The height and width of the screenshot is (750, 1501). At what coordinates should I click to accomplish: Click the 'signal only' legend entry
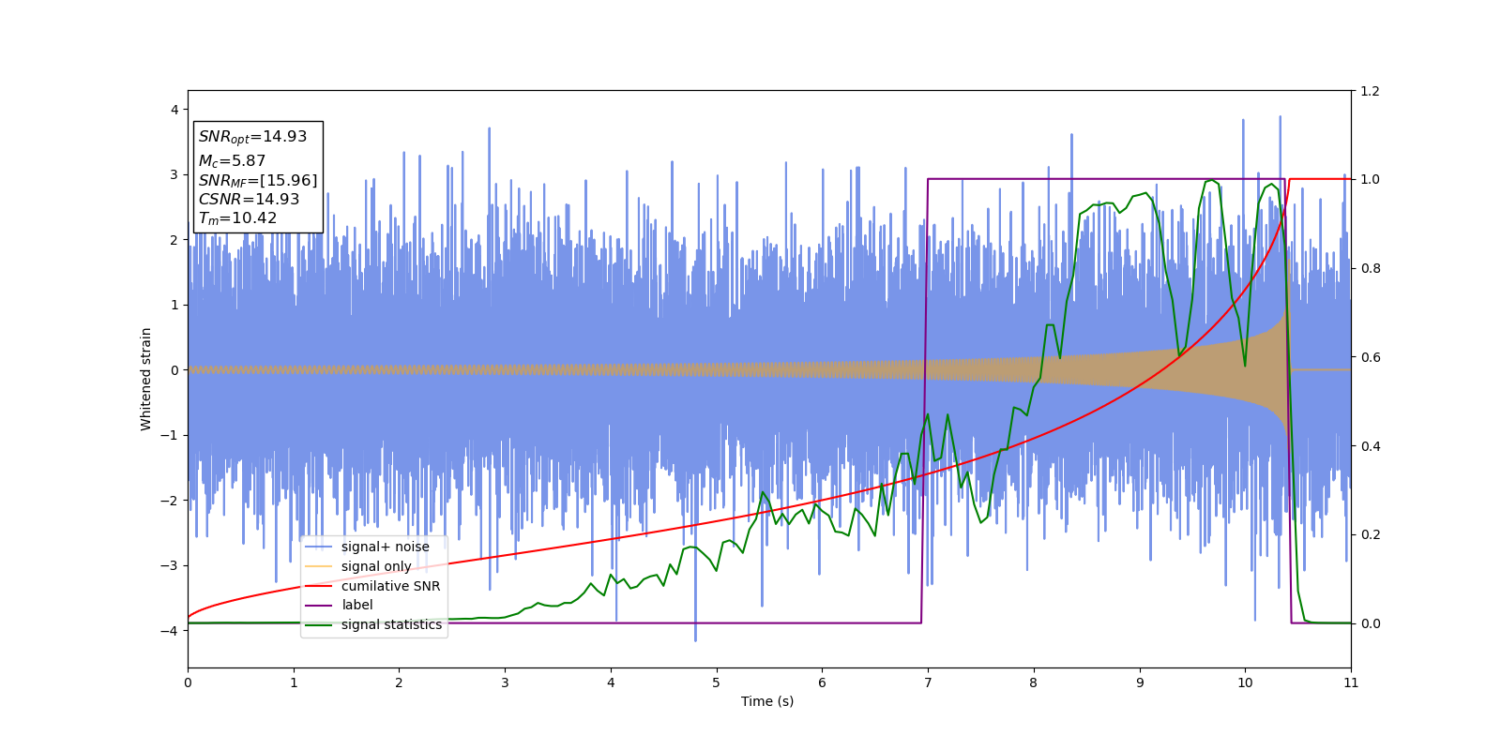click(x=376, y=566)
